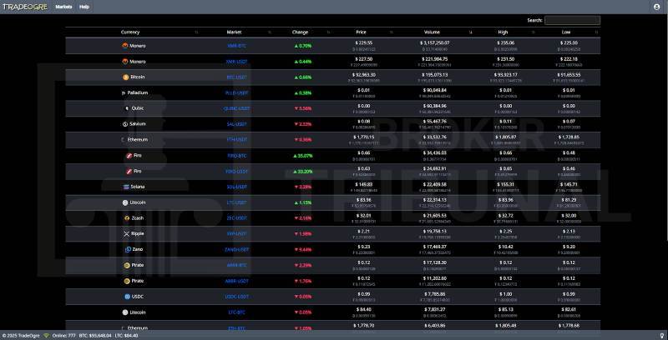Screen dimensions: 668x340
Task: Click the © 2025 TradeOgre footer text
Action: coord(21,335)
